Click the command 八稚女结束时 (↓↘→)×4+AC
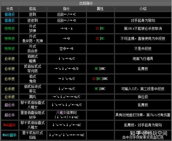This screenshot has height=141, width=172. (x=66, y=115)
